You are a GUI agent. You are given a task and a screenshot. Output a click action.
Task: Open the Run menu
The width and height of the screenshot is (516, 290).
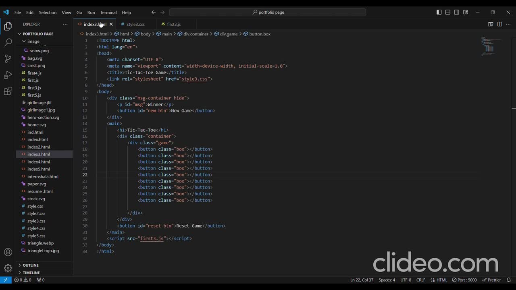tap(91, 12)
